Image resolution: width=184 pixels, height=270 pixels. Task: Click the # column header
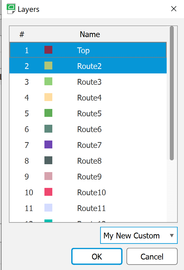[x=21, y=34]
